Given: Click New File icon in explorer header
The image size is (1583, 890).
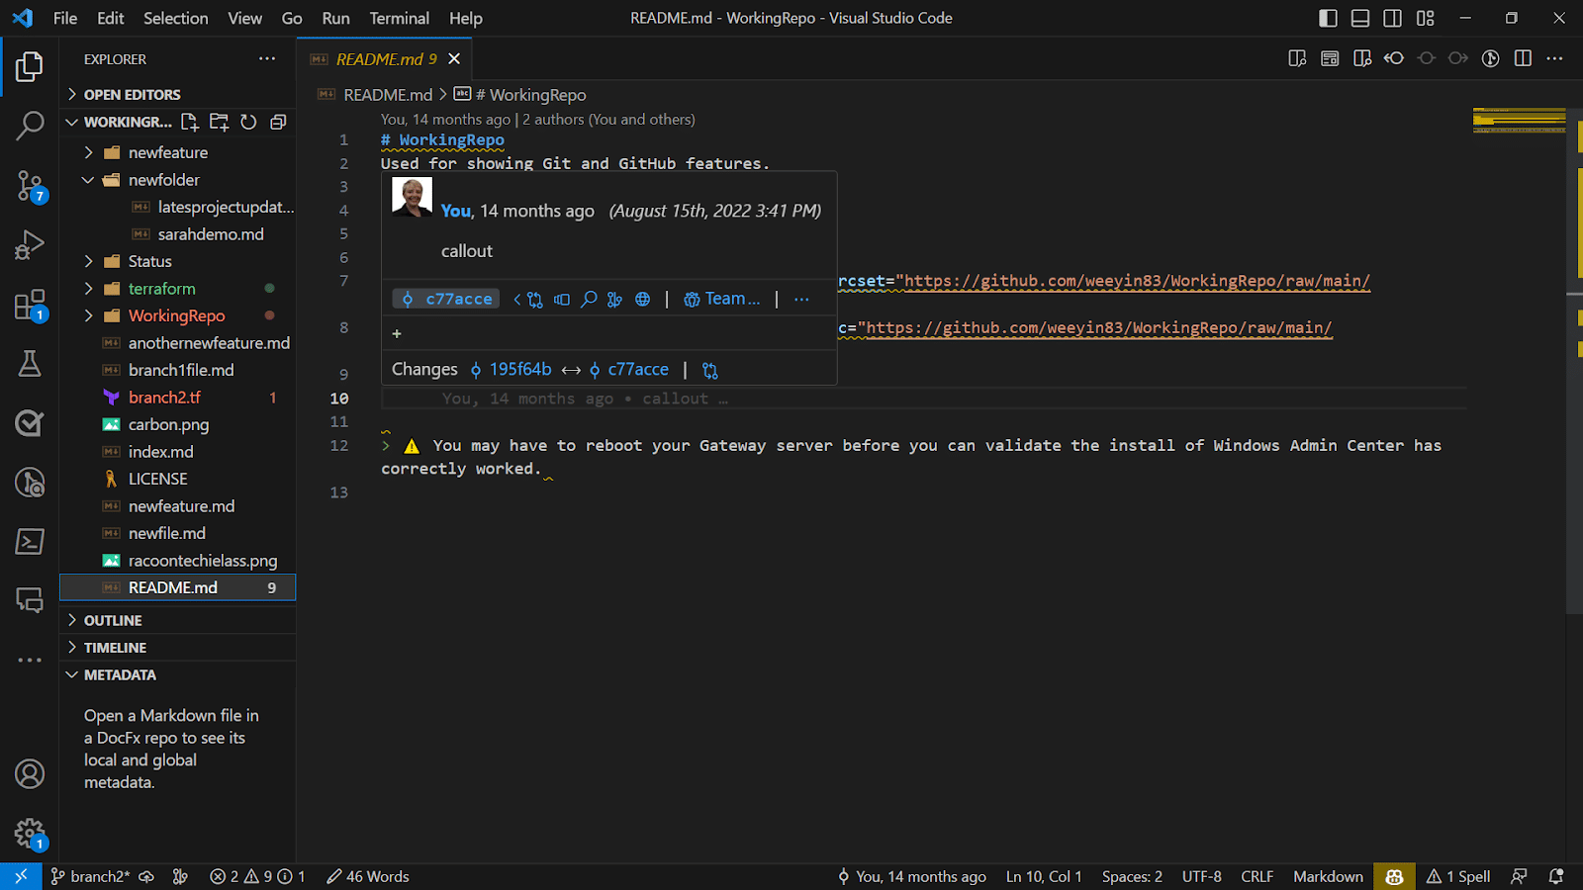Looking at the screenshot, I should tap(190, 122).
